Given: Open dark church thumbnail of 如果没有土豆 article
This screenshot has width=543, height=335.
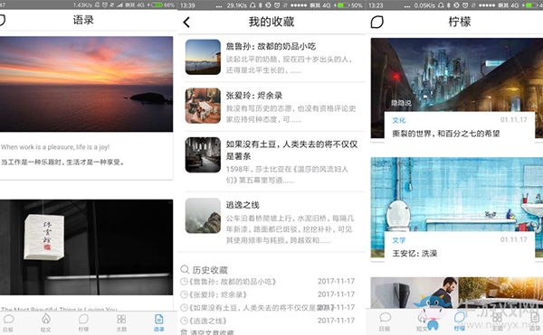Looking at the screenshot, I should click(x=203, y=154).
